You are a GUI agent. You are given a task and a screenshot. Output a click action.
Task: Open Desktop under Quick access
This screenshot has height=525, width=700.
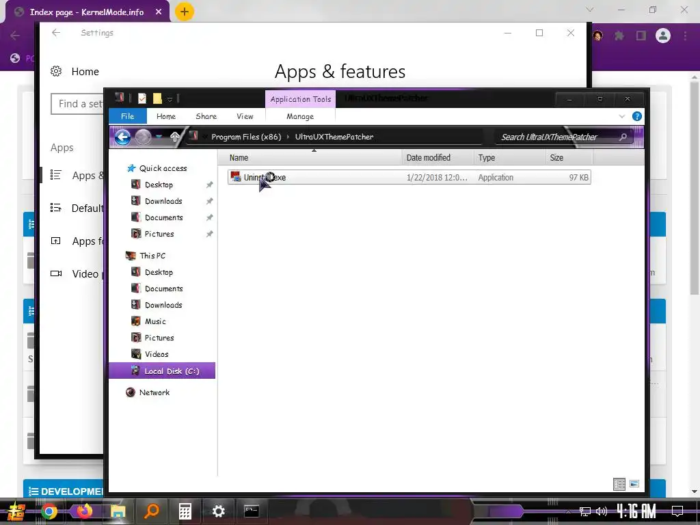159,185
